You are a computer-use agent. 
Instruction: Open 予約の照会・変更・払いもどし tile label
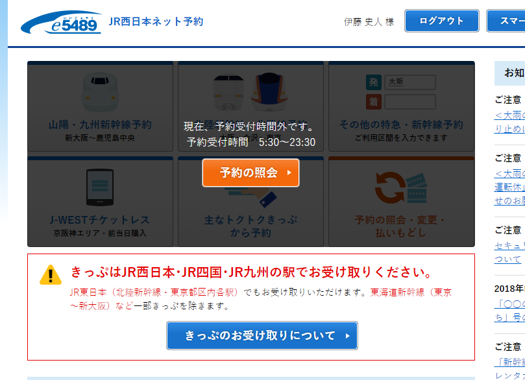pos(401,226)
